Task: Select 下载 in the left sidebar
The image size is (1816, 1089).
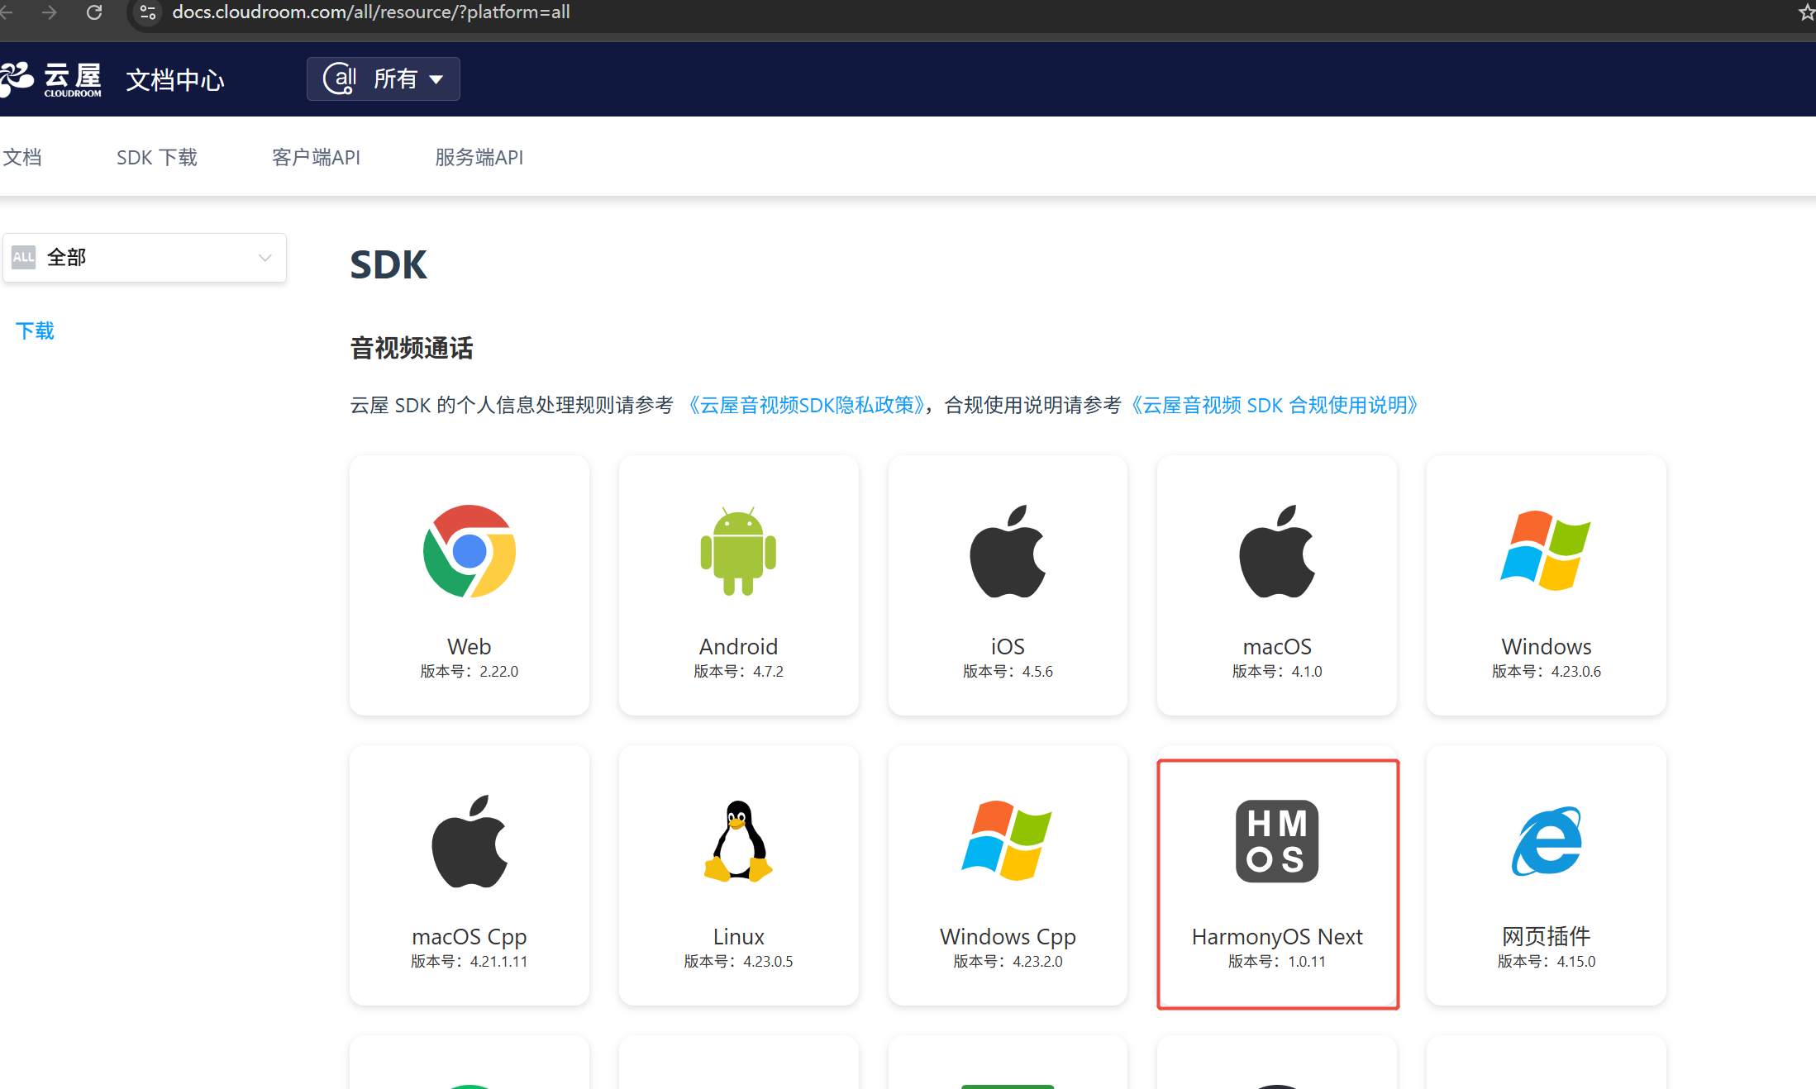Action: coord(35,331)
